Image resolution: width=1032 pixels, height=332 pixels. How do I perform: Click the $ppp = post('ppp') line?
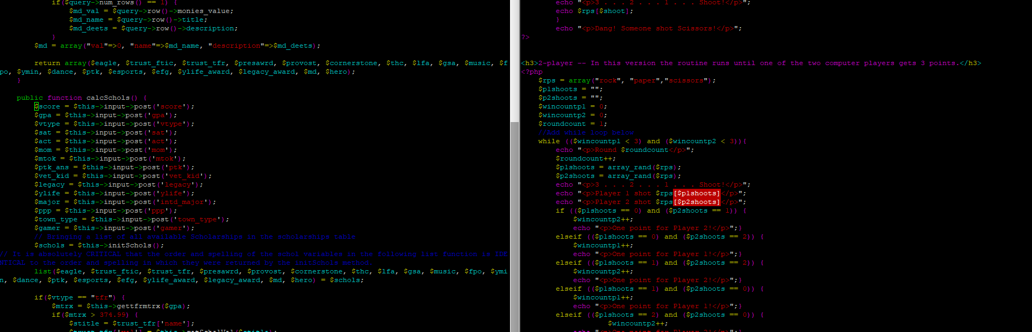point(105,210)
